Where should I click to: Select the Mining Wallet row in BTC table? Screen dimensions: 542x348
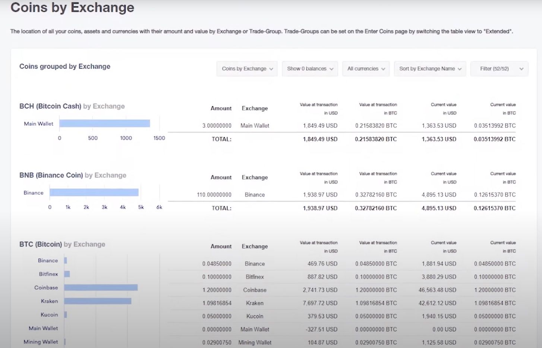coord(343,342)
